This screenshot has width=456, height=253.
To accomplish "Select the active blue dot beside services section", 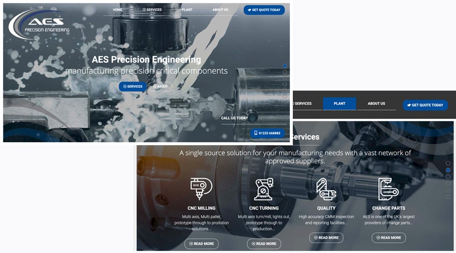I will [x=448, y=170].
